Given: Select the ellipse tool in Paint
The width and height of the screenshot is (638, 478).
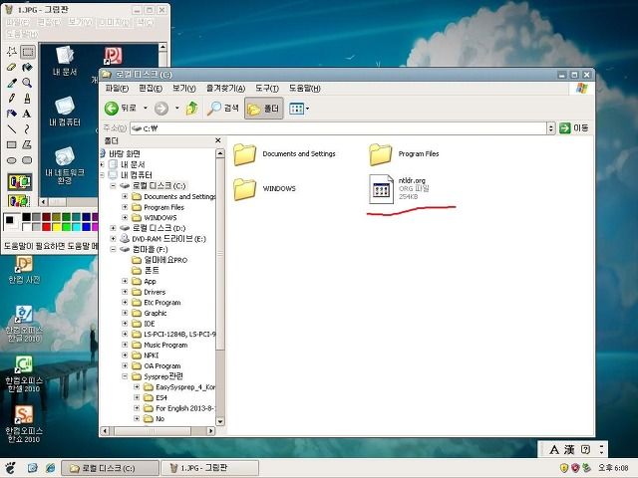Looking at the screenshot, I should [11, 160].
